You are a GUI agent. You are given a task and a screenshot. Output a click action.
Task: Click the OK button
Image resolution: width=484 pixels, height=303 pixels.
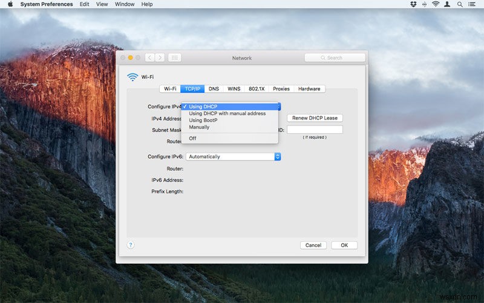pos(344,245)
